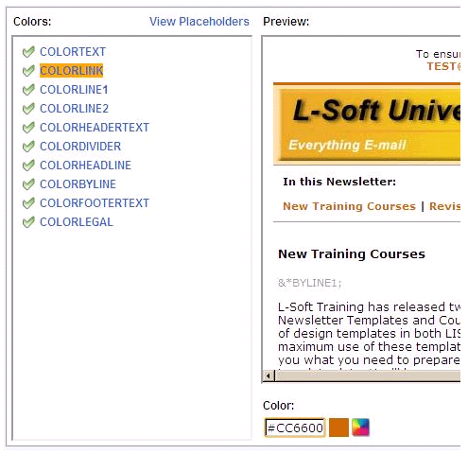Select the COLORLEGAL placeholder
Image resolution: width=468 pixels, height=454 pixels.
pyautogui.click(x=77, y=222)
